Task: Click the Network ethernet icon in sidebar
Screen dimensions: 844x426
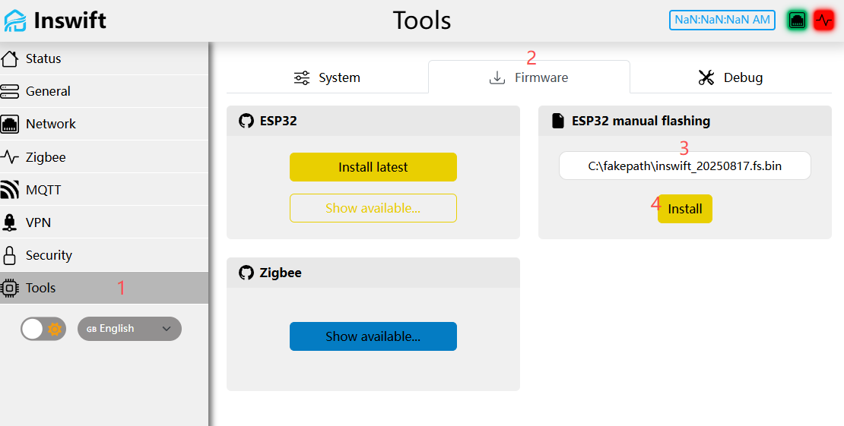Action: (x=10, y=124)
